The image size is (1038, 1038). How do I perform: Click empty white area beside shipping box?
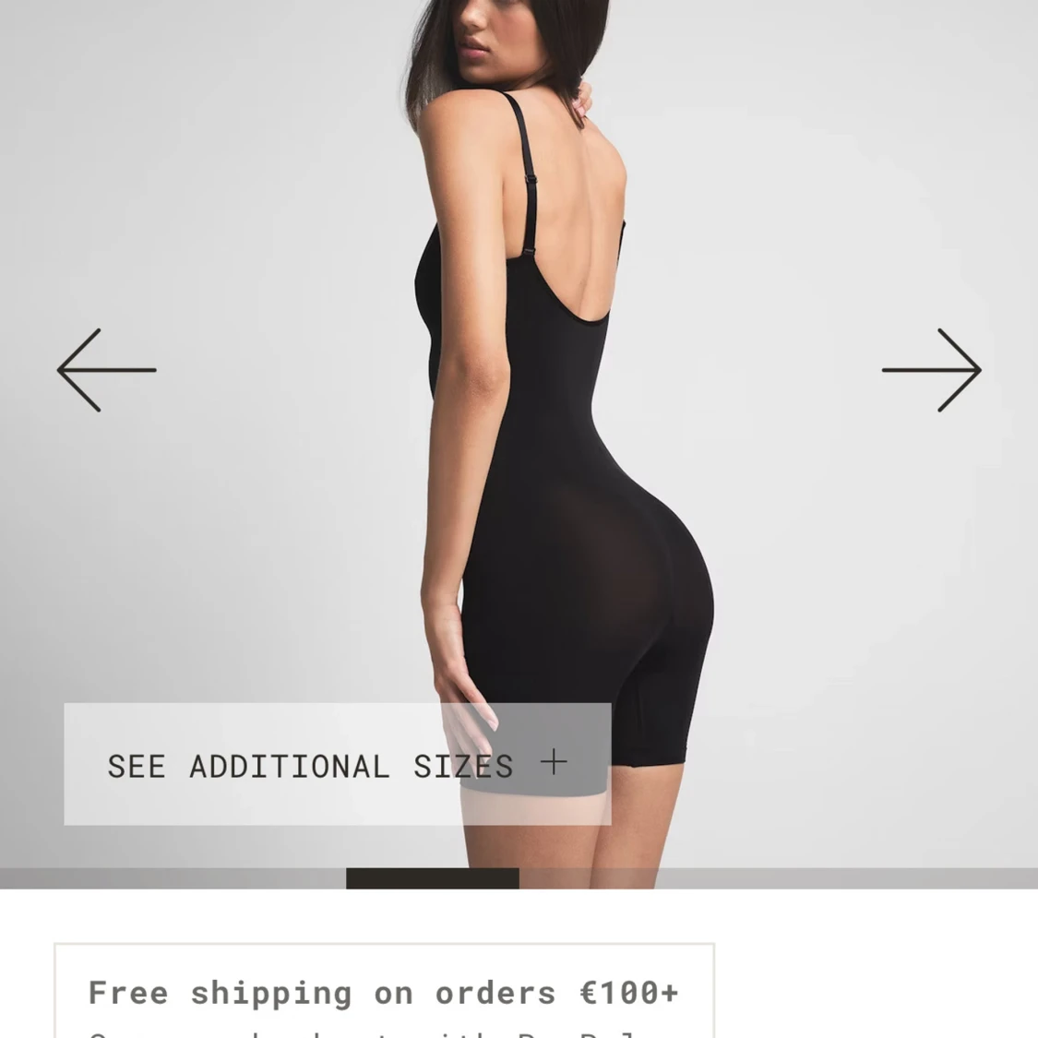(x=874, y=980)
